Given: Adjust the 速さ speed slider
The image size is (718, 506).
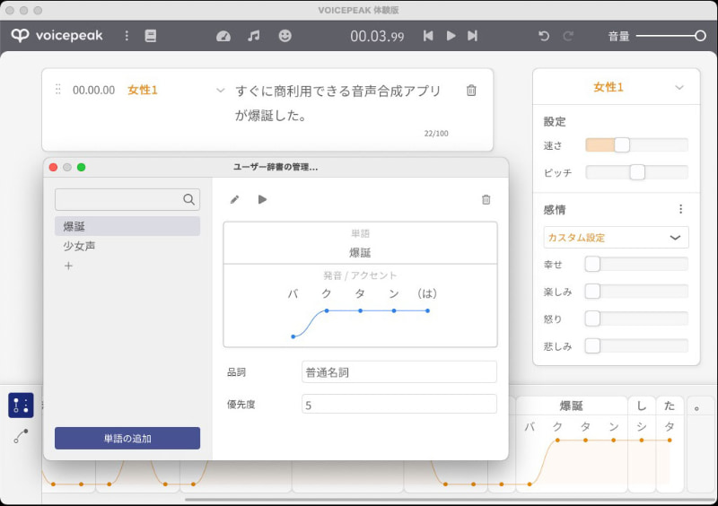Looking at the screenshot, I should 636,145.
